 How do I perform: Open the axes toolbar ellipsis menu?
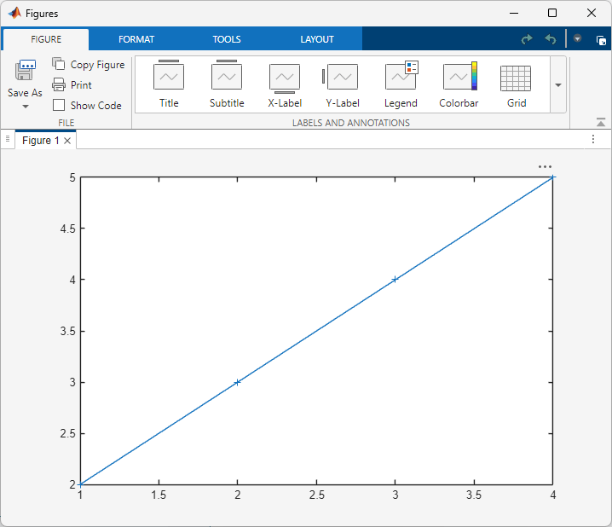(545, 166)
